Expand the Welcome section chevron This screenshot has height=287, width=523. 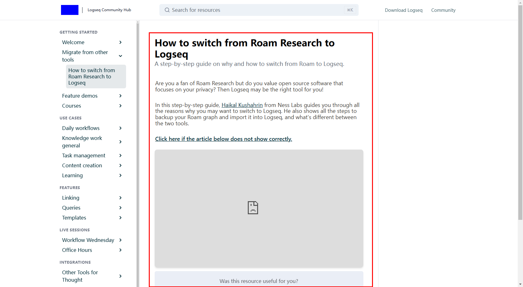pyautogui.click(x=120, y=42)
